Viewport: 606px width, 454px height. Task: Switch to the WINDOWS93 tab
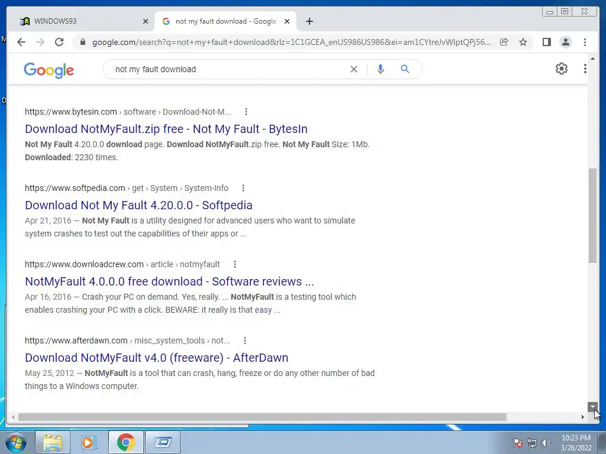[x=82, y=21]
